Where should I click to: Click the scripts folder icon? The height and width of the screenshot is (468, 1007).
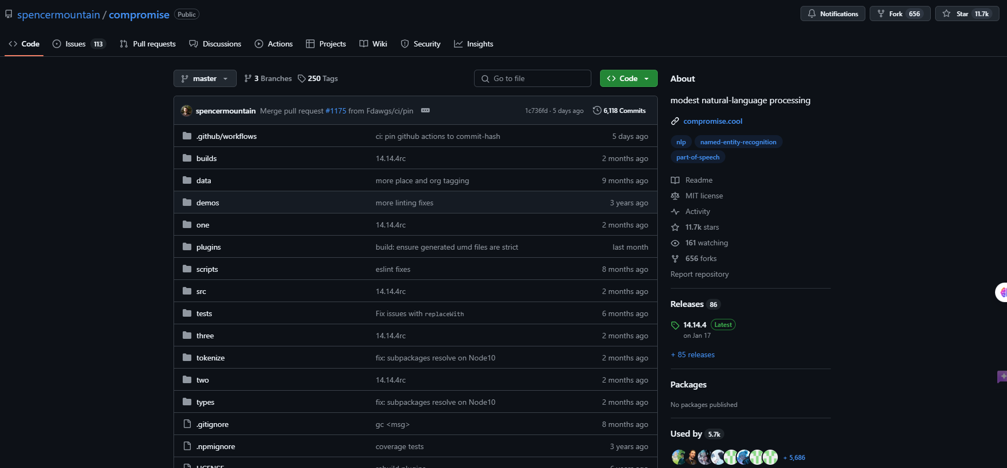pyautogui.click(x=187, y=269)
